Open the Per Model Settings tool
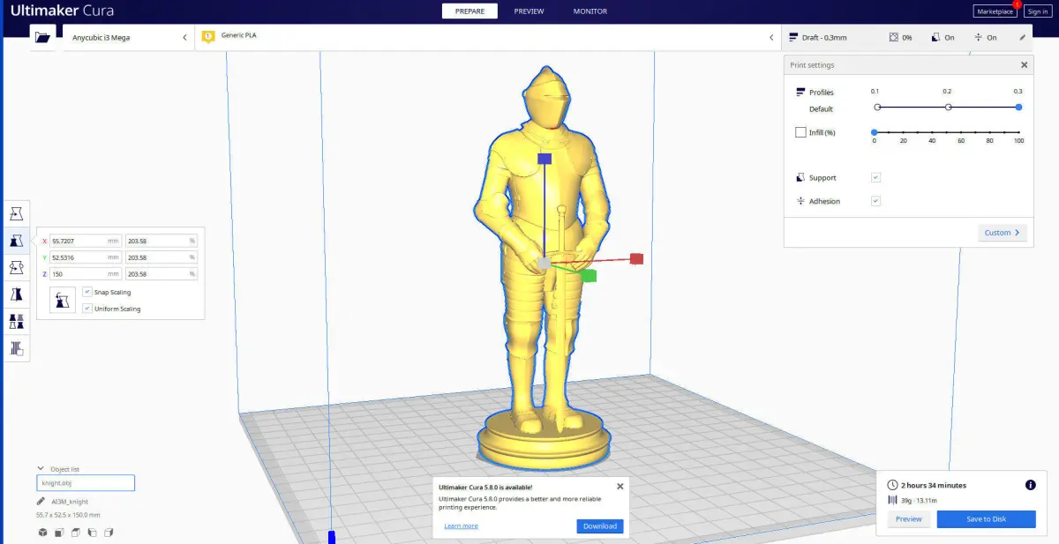 (16, 322)
